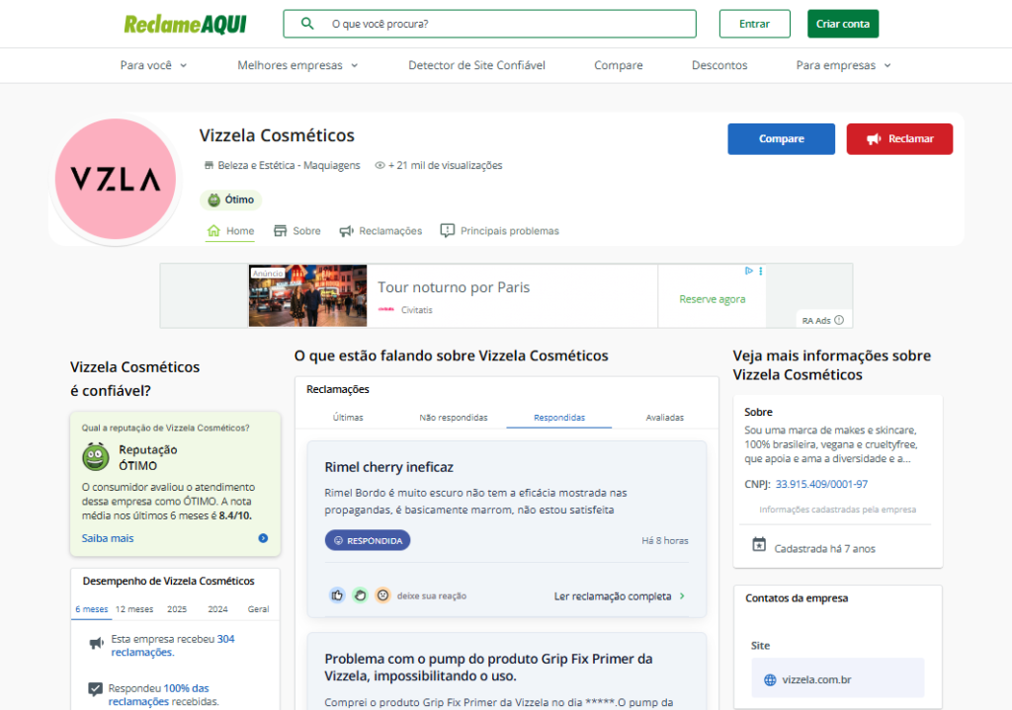Open the Compare navigation item

tap(619, 65)
